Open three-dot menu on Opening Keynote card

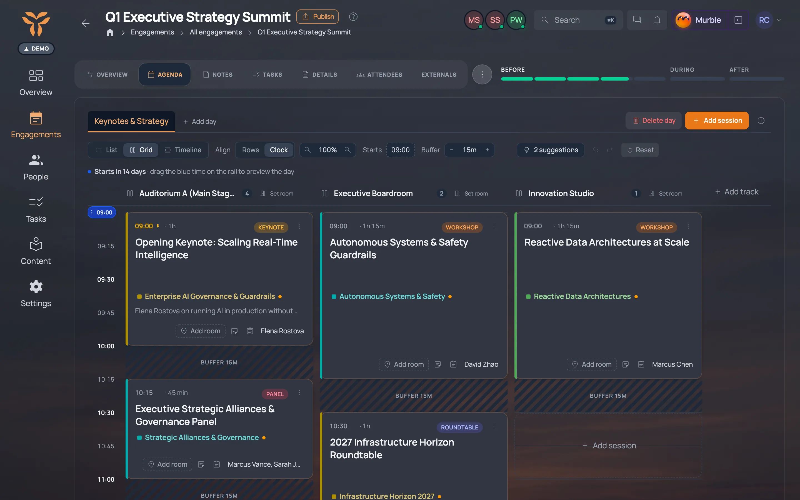tap(299, 226)
